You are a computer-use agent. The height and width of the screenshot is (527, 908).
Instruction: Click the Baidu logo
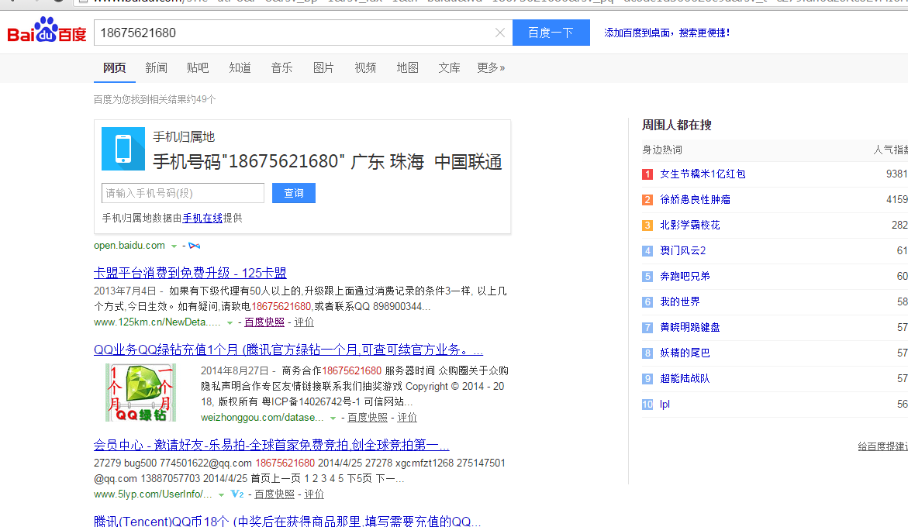[x=47, y=31]
